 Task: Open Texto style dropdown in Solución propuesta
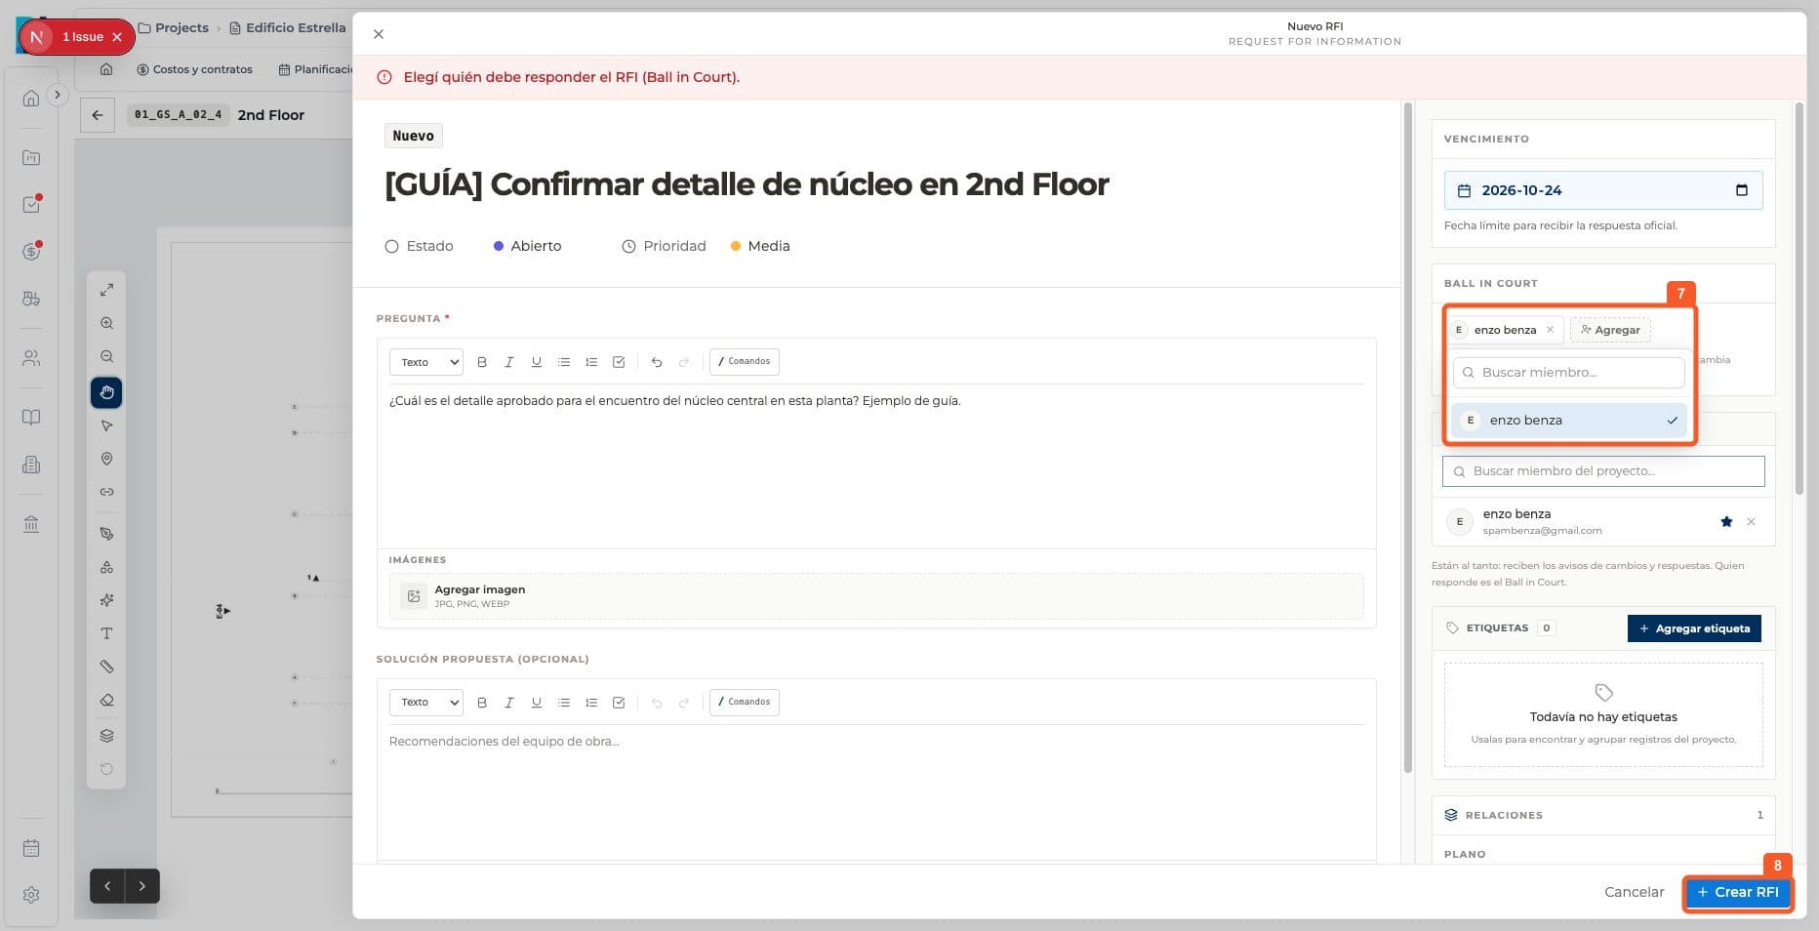tap(425, 703)
